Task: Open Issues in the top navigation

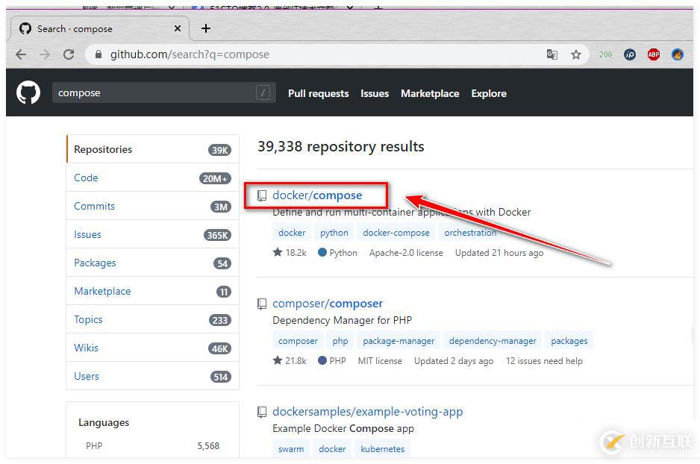Action: 375,93
